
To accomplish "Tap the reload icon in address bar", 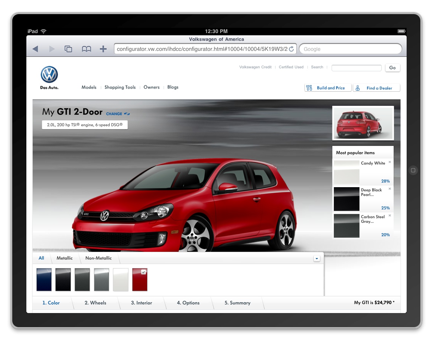I will (x=292, y=49).
